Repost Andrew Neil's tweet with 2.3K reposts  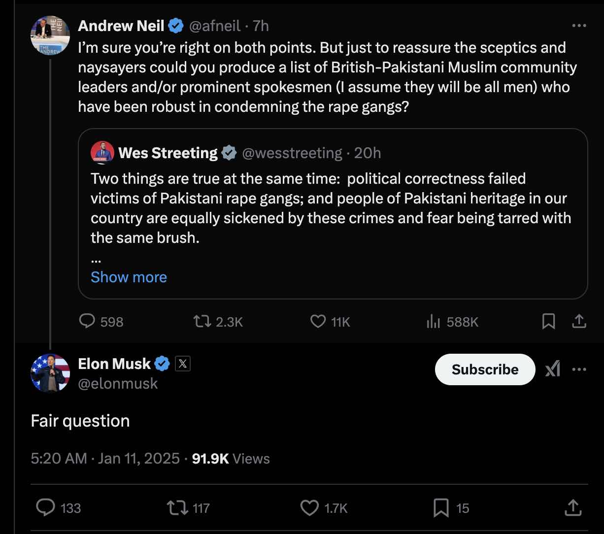(218, 322)
